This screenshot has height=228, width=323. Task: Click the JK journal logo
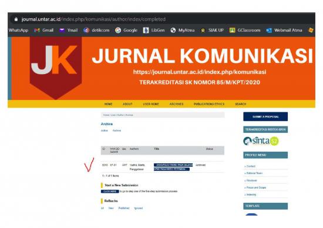point(56,68)
